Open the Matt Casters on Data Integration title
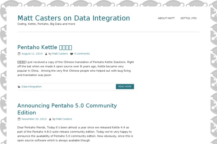 point(74,18)
